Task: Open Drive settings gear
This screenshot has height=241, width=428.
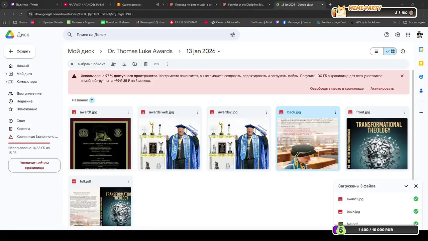Action: coord(398,34)
